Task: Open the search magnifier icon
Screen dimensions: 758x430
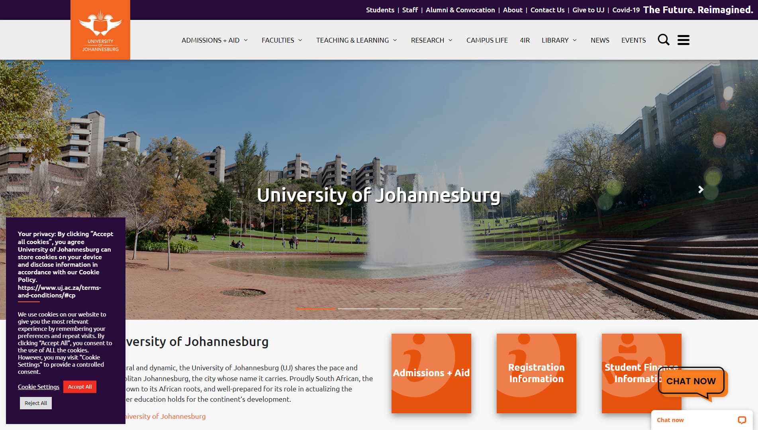Action: click(x=664, y=40)
